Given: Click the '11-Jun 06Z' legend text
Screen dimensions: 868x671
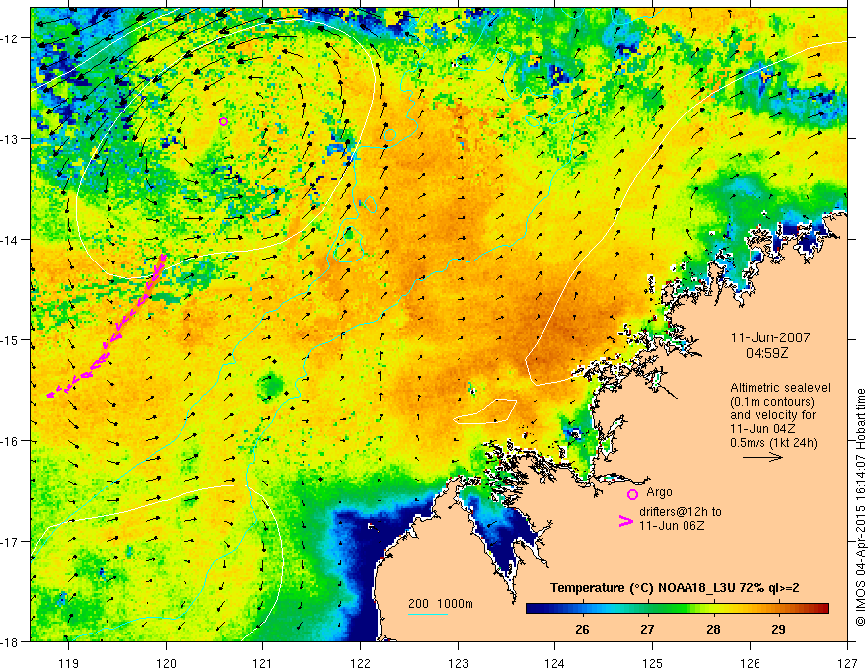Looking at the screenshot, I should point(672,525).
